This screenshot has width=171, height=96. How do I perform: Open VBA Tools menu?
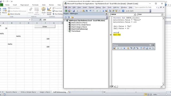[109, 7]
